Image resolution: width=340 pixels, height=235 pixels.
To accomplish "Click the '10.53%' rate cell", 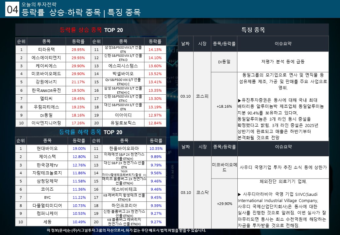I will pyautogui.click(x=79, y=213).
